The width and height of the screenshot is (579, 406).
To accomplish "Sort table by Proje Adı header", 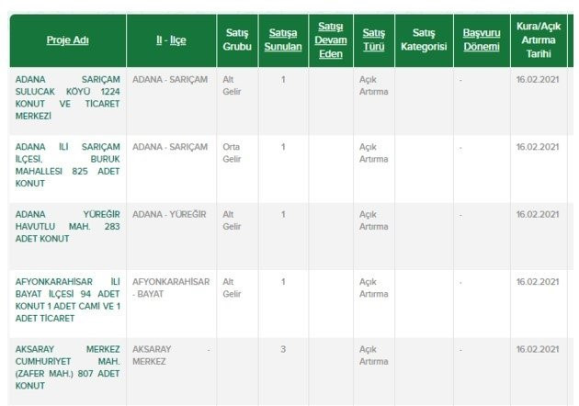I will pos(68,39).
